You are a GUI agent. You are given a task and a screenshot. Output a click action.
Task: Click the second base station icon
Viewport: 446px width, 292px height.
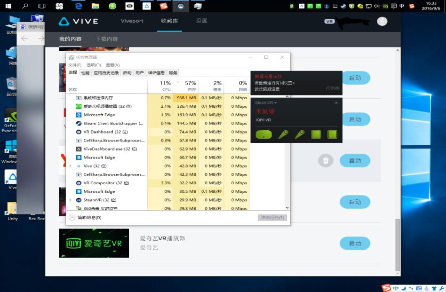[x=332, y=134]
